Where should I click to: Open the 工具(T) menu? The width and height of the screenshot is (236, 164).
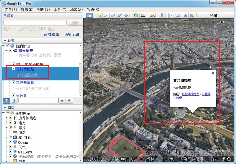pos(60,9)
